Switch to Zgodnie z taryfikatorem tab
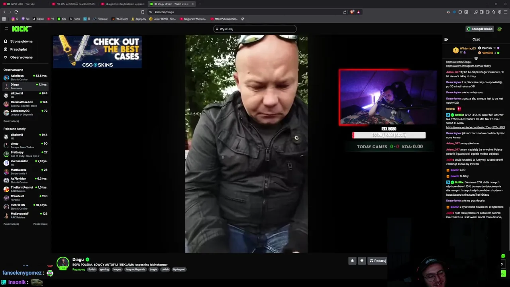Screen dimensions: 510x287 124,4
